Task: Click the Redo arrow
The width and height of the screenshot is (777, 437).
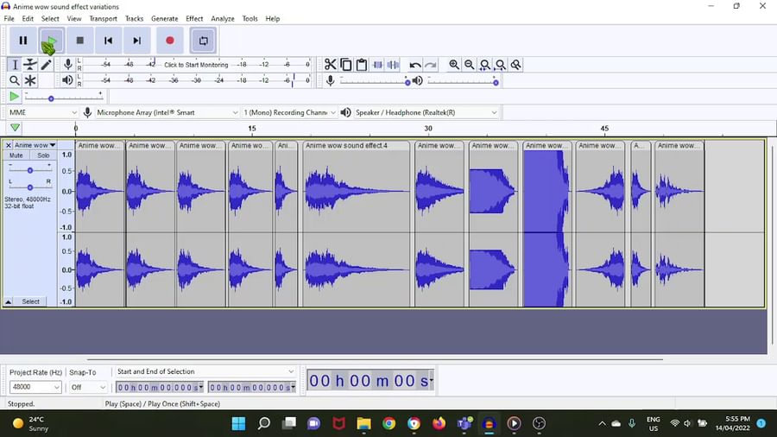Action: point(431,65)
